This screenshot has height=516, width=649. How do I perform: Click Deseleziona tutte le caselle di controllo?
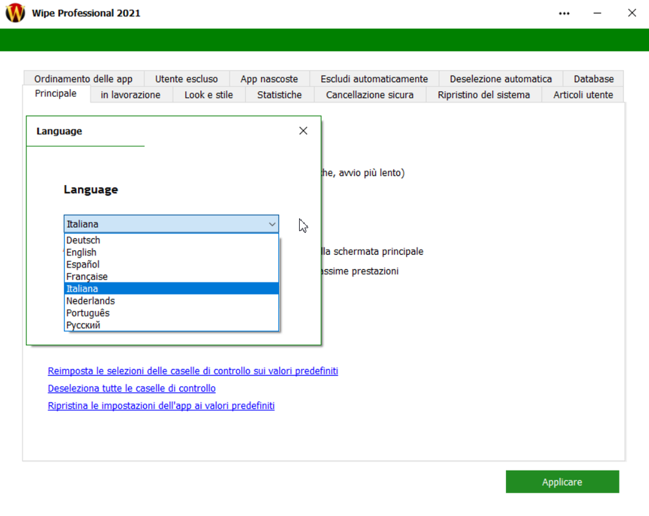point(131,388)
